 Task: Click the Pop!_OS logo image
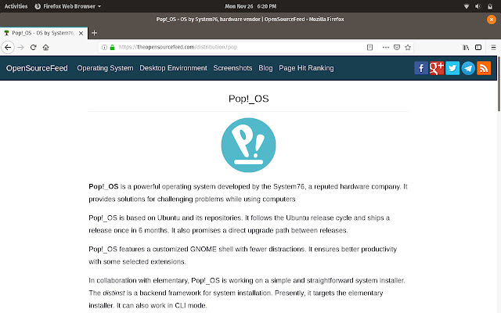pyautogui.click(x=248, y=145)
